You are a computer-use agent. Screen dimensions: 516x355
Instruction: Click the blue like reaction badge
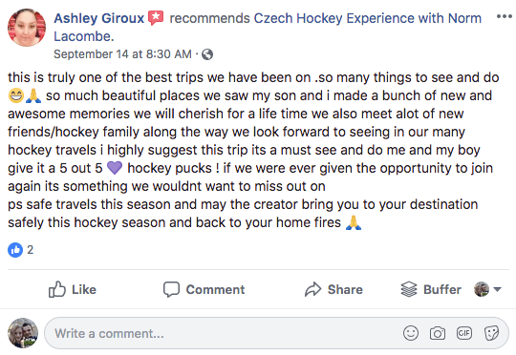click(15, 250)
